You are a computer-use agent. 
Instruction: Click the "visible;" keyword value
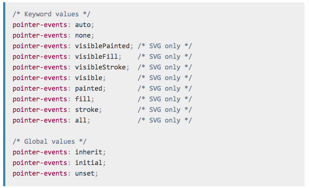point(89,78)
